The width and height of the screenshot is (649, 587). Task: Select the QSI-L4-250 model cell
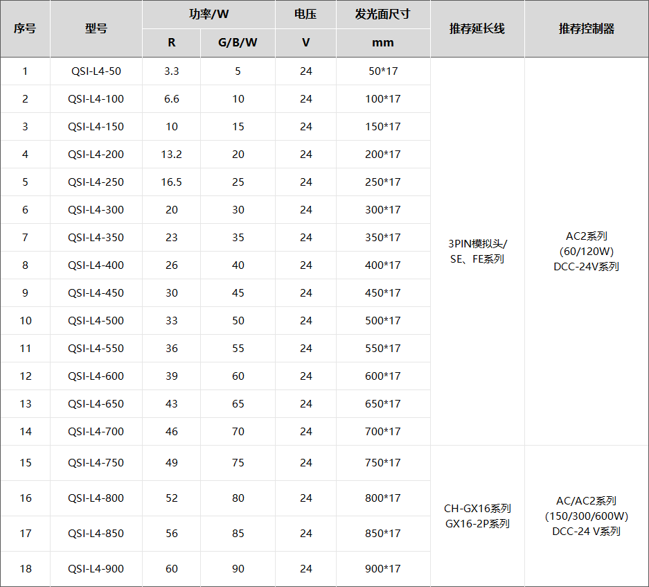96,182
